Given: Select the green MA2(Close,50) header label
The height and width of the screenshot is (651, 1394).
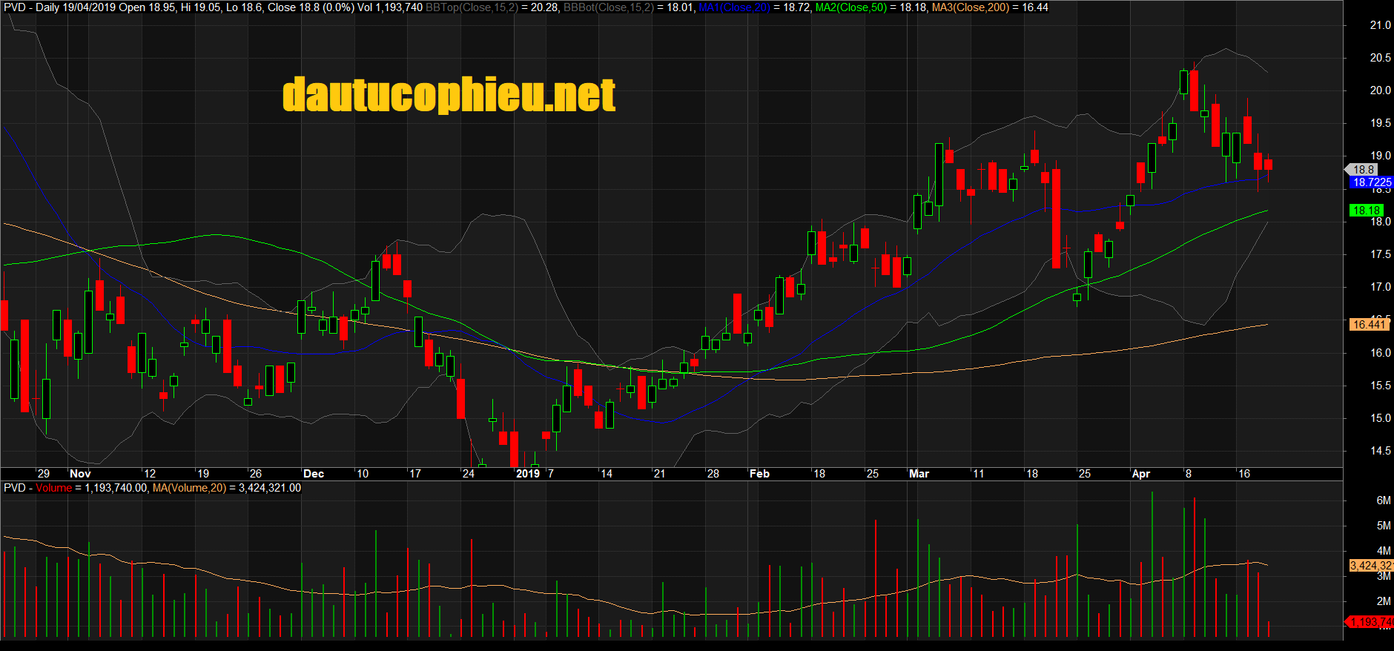Looking at the screenshot, I should pyautogui.click(x=851, y=7).
